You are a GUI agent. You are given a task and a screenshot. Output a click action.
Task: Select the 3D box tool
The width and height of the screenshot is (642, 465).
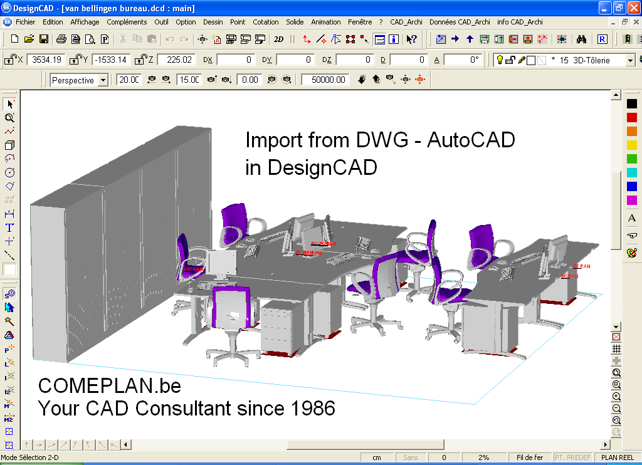(x=9, y=145)
